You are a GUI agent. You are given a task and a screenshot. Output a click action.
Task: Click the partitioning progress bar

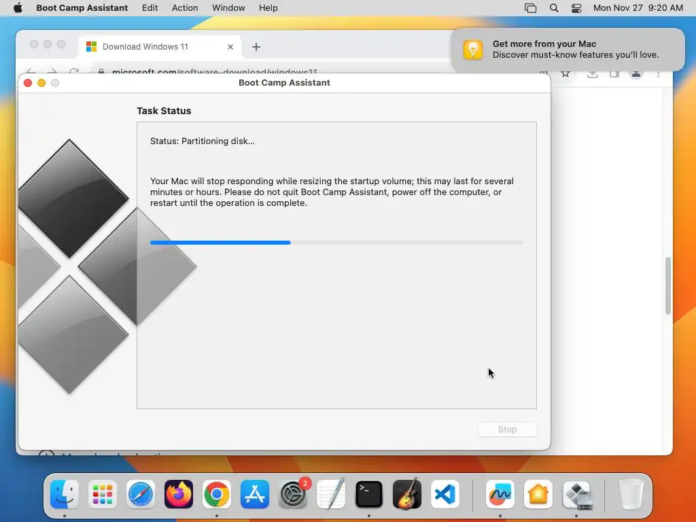[x=336, y=243]
